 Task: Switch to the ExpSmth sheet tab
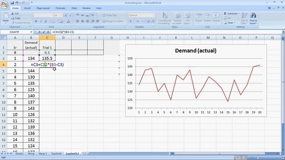pos(57,154)
